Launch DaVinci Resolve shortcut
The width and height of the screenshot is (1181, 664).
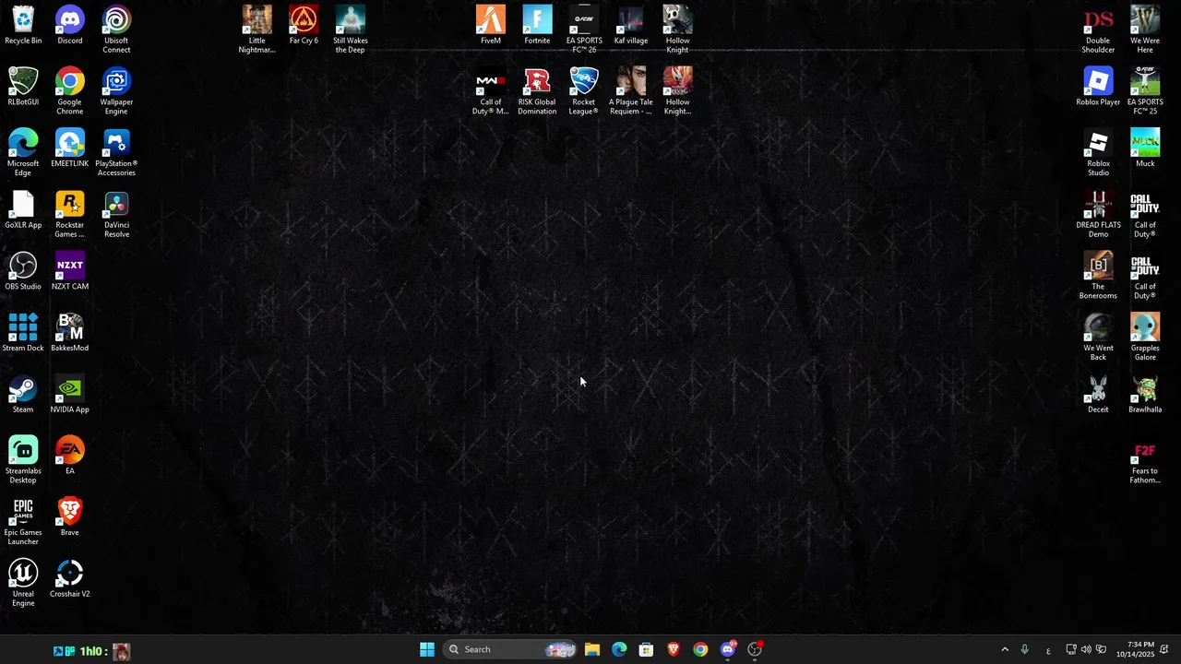point(116,214)
